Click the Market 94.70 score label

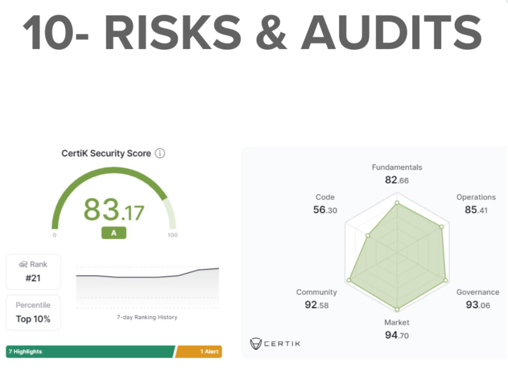click(x=397, y=329)
